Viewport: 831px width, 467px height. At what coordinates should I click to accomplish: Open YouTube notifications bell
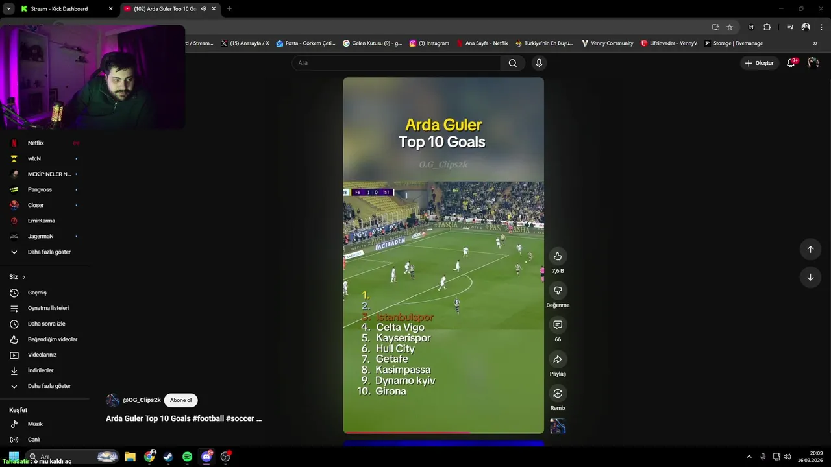(x=791, y=63)
